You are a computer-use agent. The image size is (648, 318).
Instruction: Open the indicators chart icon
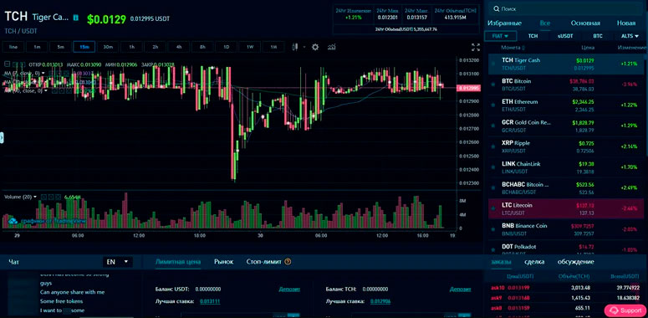331,47
